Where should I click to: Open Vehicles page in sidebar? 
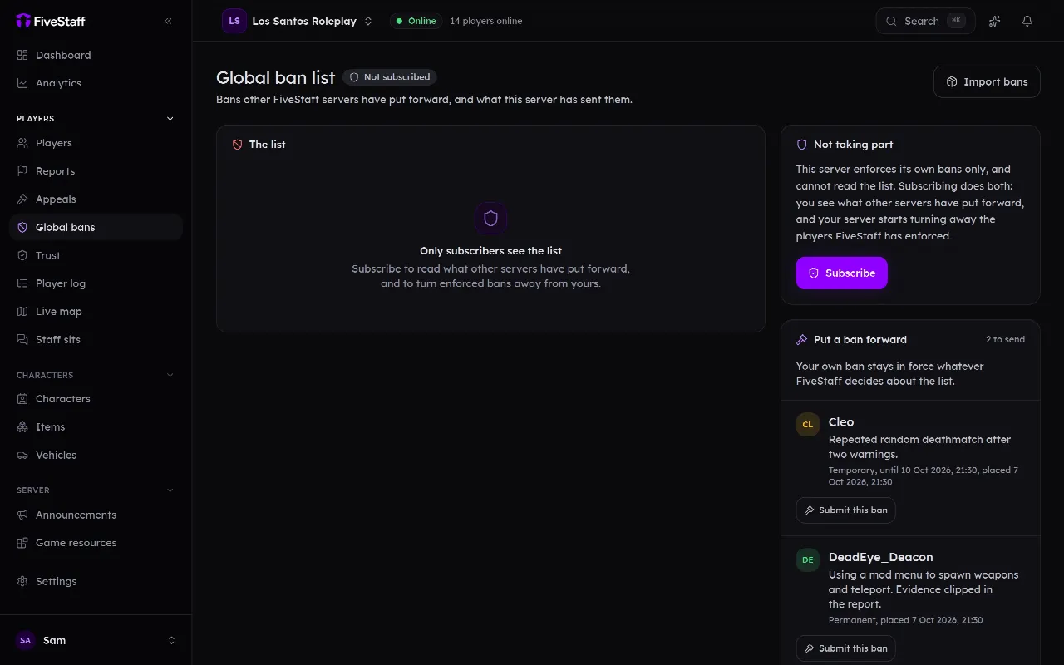point(96,456)
